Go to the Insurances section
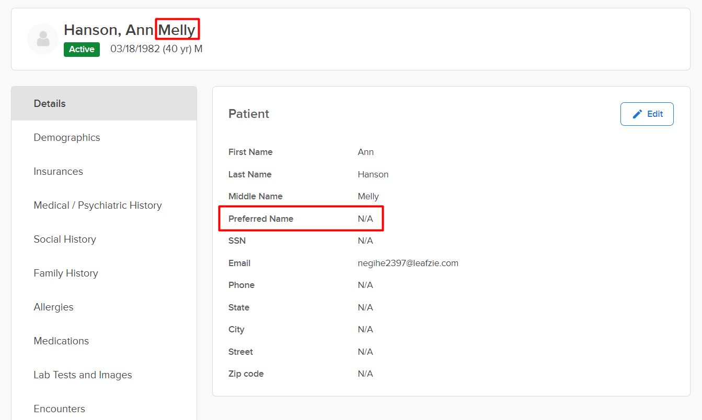The width and height of the screenshot is (702, 420). (104, 171)
